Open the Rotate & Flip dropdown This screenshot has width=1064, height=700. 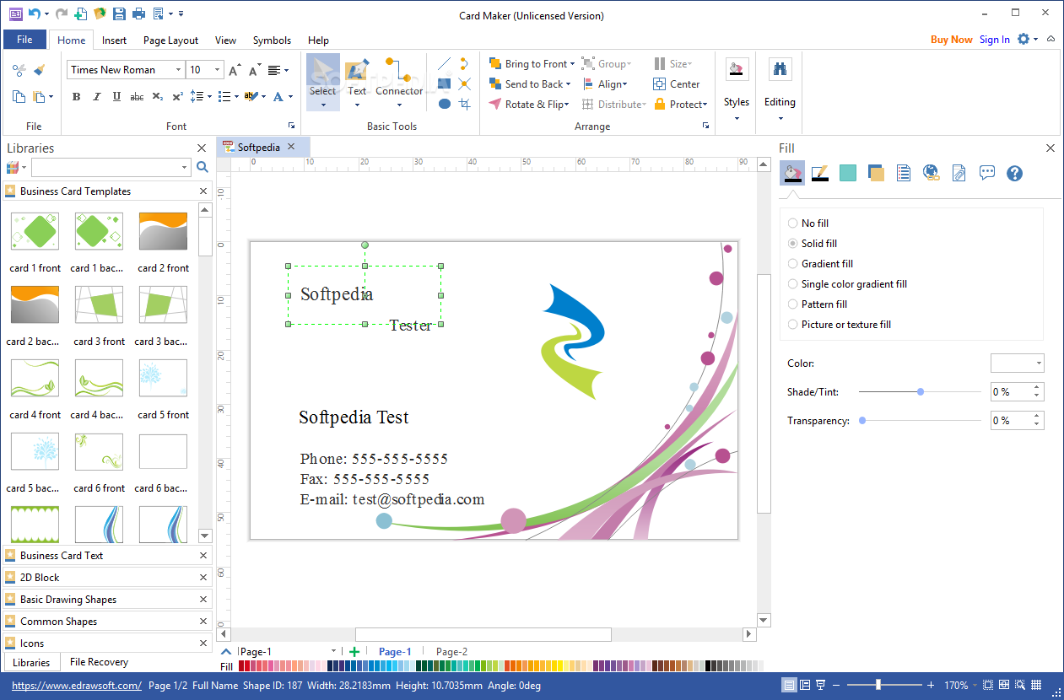[529, 105]
